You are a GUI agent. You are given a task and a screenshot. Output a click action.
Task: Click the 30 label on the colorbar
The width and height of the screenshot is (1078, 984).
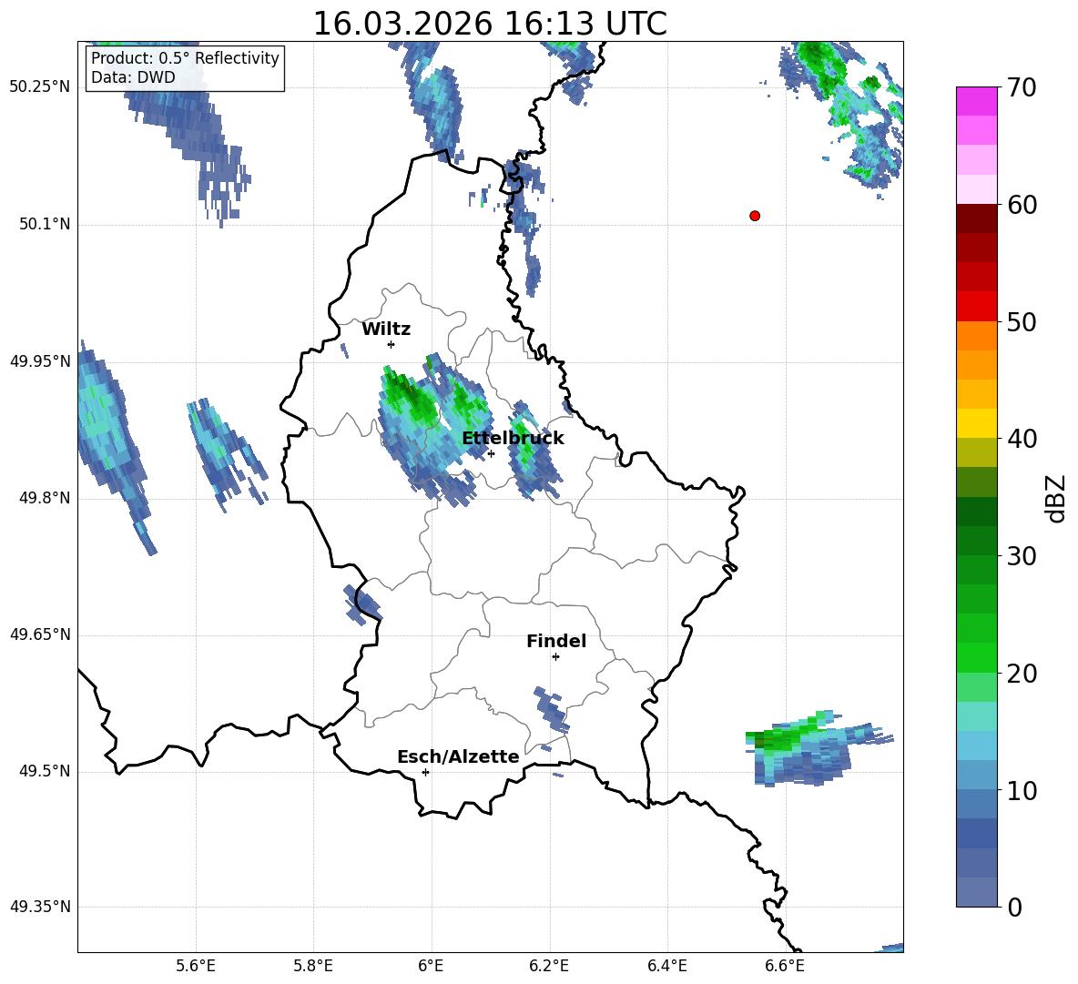coord(1021,556)
